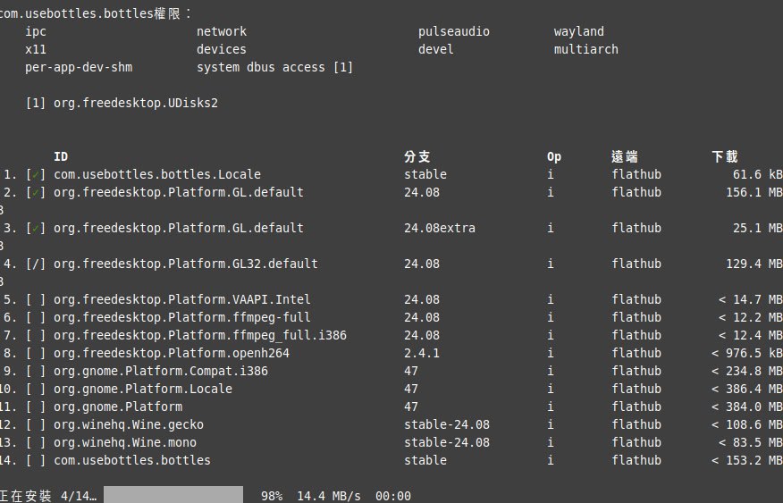Click the 分支 column header
The height and width of the screenshot is (503, 783).
pos(417,156)
